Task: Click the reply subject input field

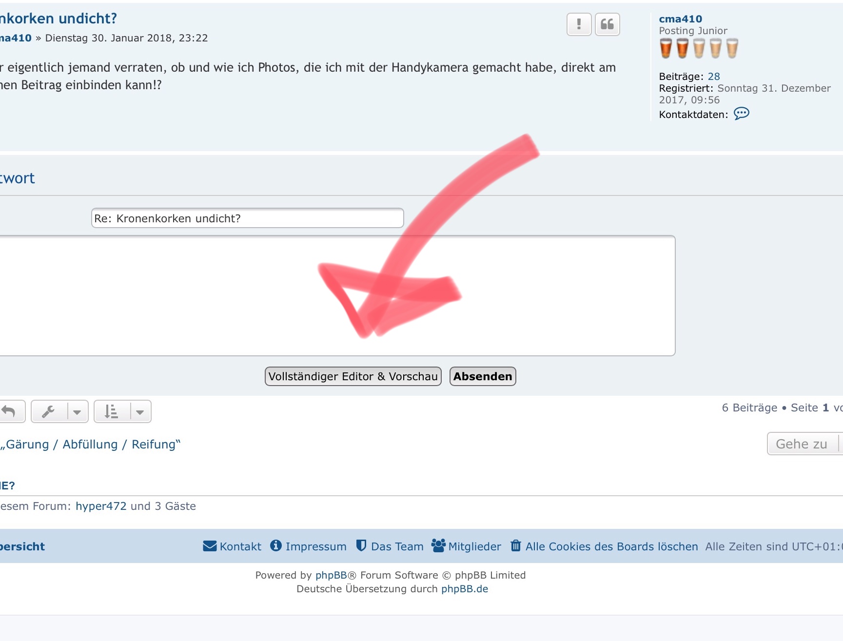Action: pos(247,218)
